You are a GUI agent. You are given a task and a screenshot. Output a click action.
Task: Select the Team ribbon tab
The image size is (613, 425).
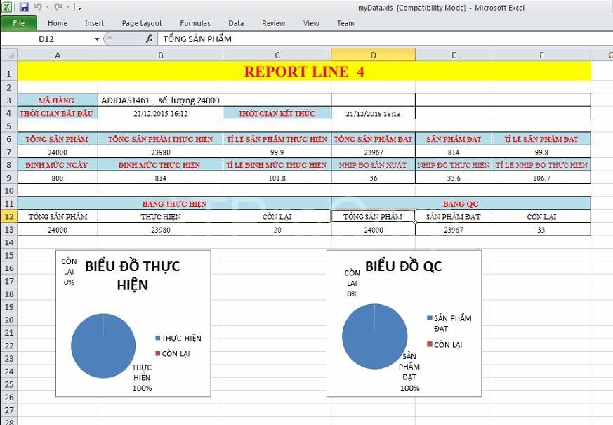coord(345,23)
